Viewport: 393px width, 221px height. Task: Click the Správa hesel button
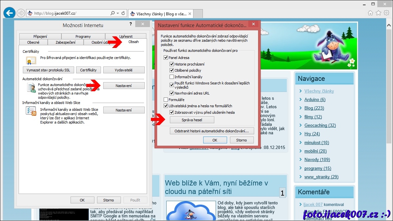click(192, 120)
